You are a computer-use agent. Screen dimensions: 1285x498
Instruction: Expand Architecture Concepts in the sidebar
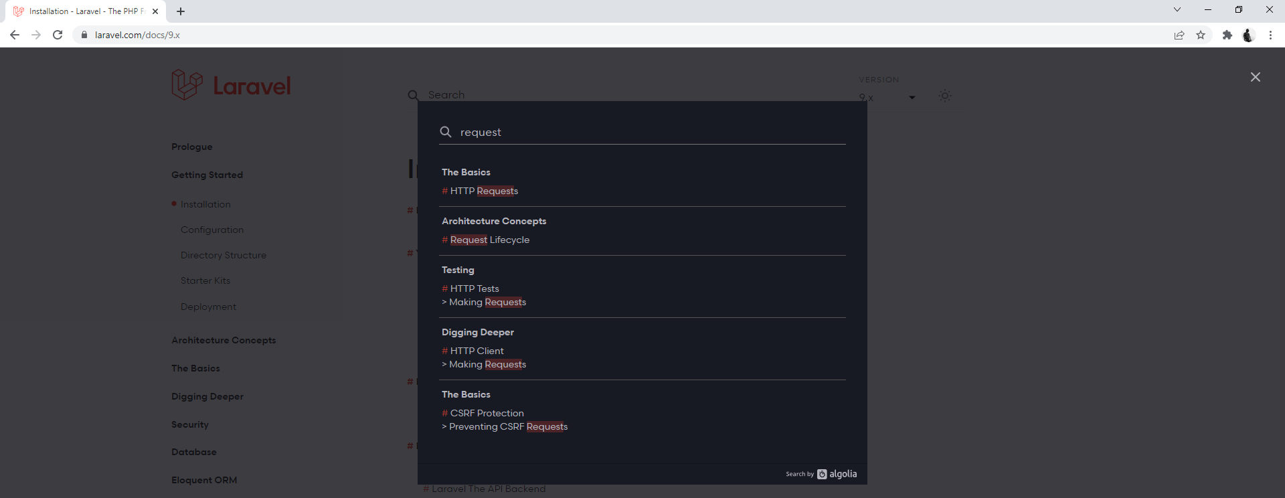coord(224,340)
